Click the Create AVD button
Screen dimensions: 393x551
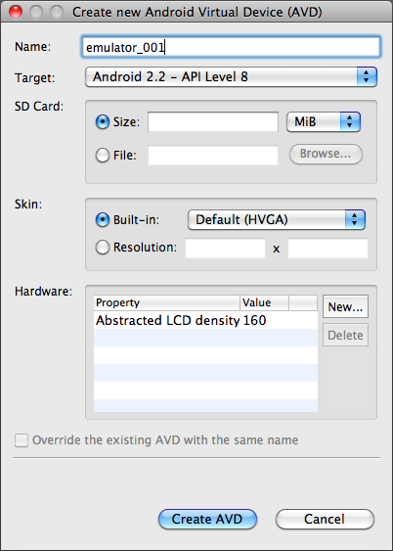[207, 519]
